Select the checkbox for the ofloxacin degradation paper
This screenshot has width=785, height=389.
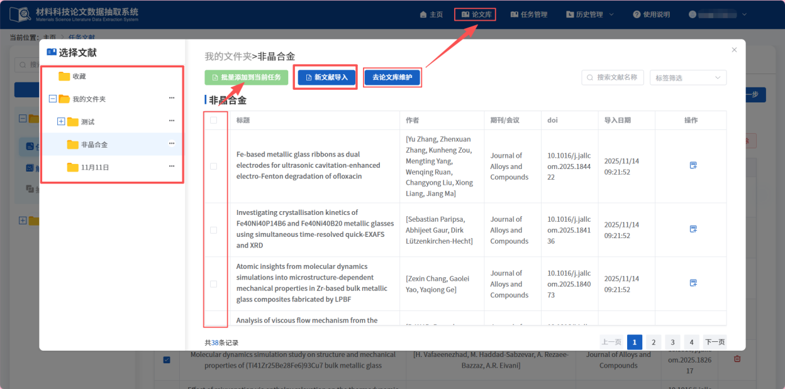pos(215,165)
